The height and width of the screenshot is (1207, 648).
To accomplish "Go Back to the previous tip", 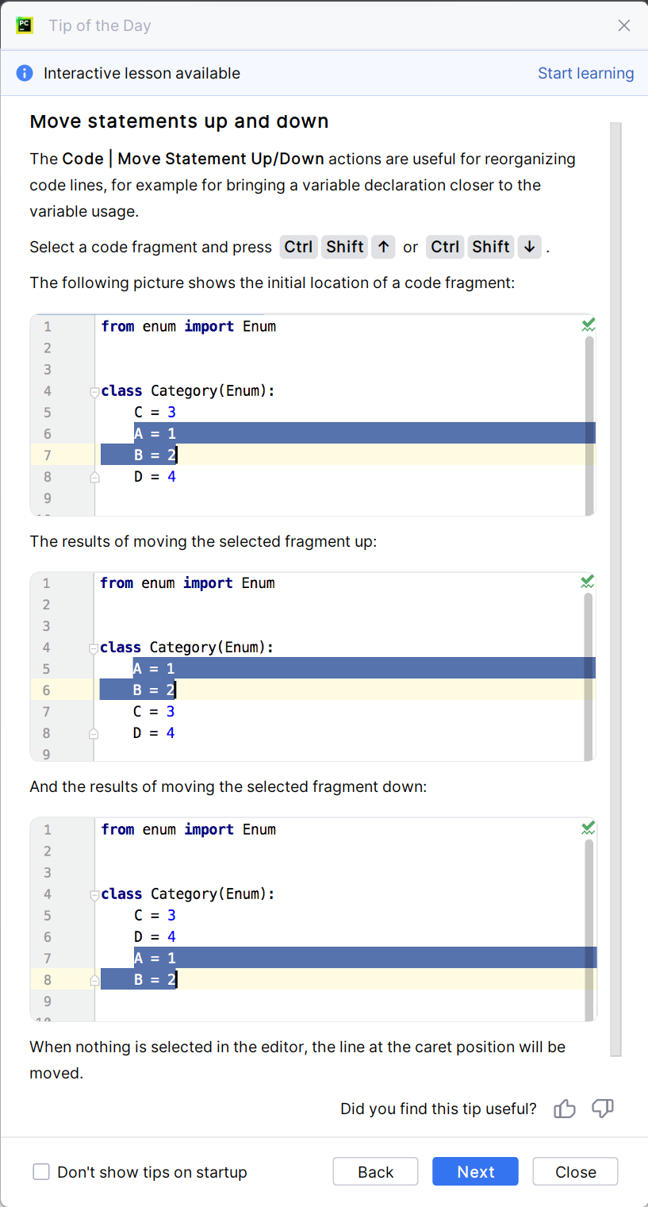I will click(375, 1172).
